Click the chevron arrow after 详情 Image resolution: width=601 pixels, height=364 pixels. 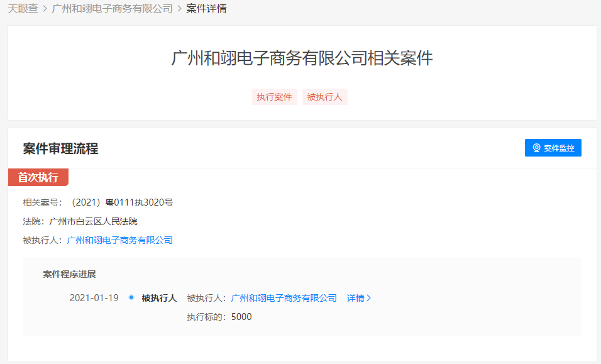(369, 298)
